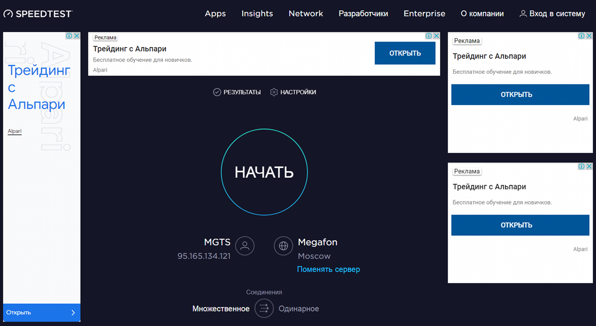This screenshot has height=326, width=596.
Task: Start the speed test with НАЧАТЬ
Action: click(264, 172)
